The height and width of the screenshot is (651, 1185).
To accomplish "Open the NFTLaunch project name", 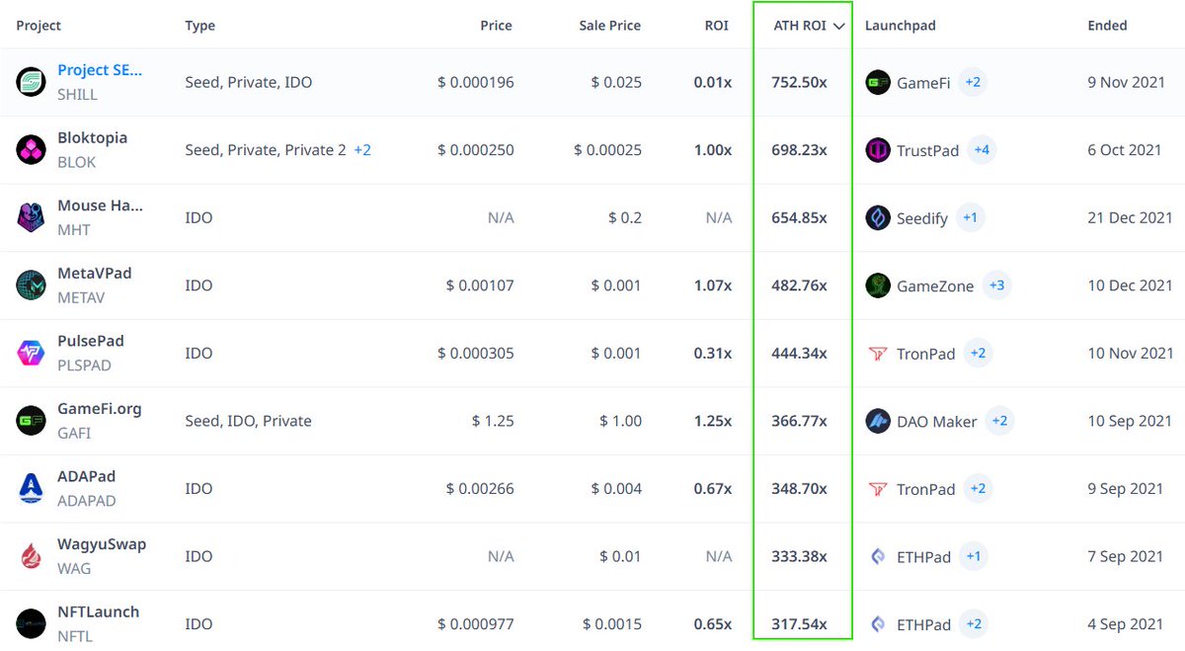I will click(x=98, y=611).
